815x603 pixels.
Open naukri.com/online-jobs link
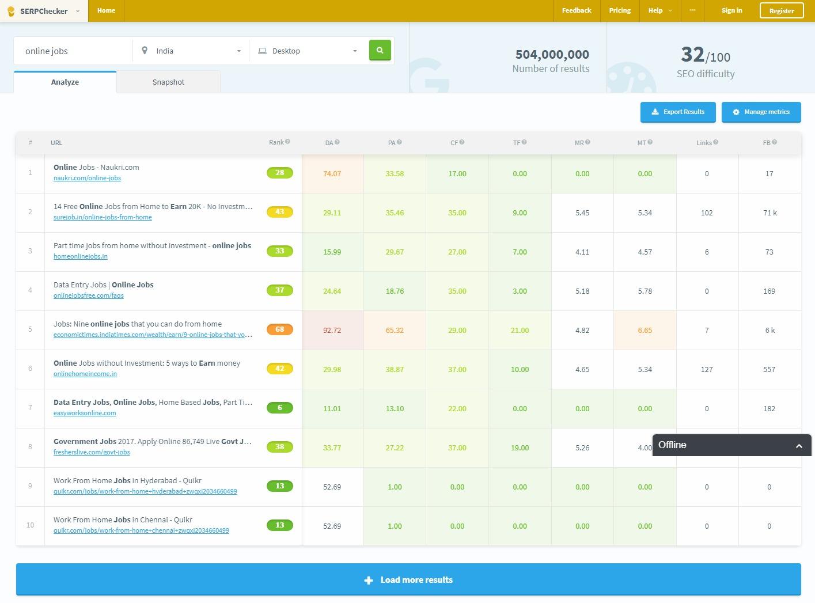(x=87, y=178)
